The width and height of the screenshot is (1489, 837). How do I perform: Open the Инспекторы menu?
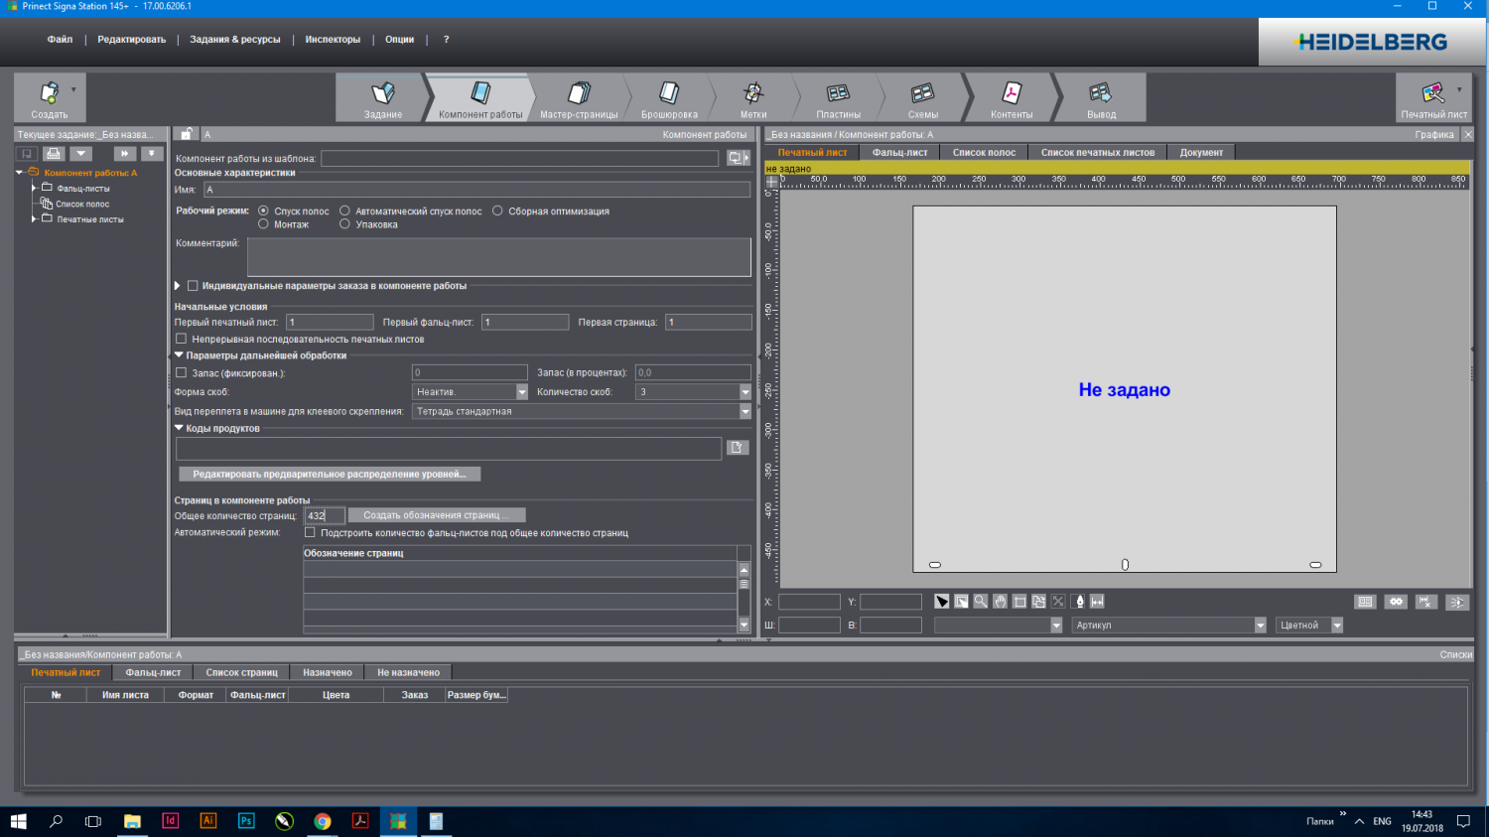[333, 40]
